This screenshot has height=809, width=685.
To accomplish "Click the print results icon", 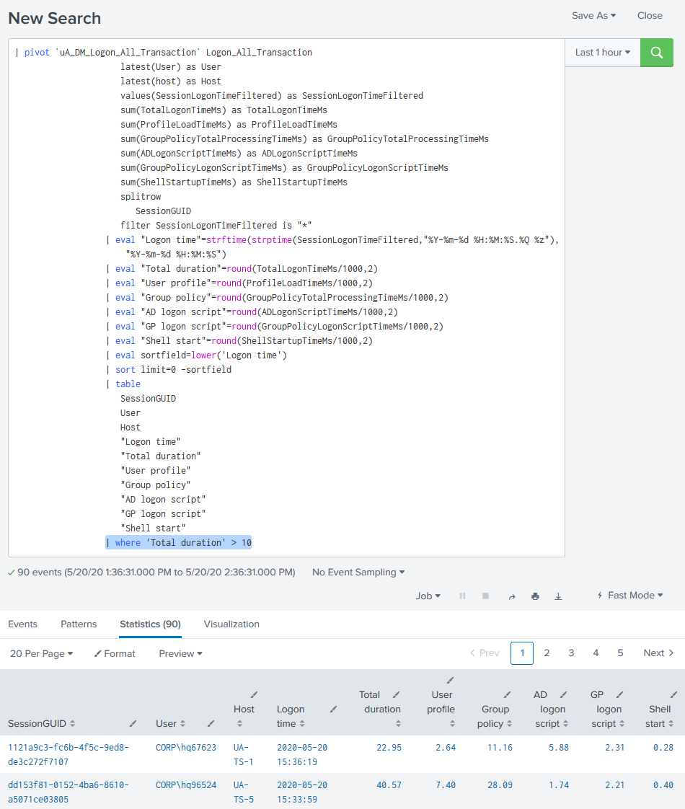I will (x=535, y=596).
